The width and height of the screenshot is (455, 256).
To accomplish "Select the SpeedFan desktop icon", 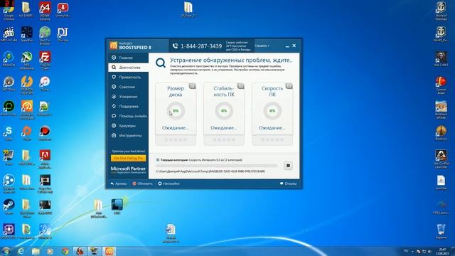I will pos(27,34).
